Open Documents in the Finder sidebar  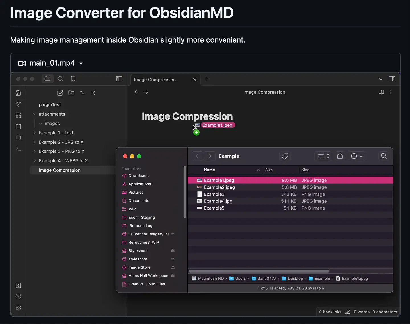pyautogui.click(x=139, y=201)
